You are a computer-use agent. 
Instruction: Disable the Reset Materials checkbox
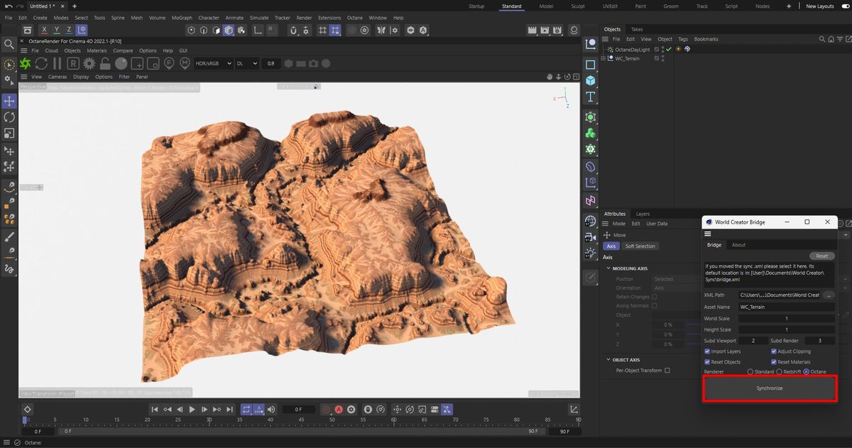click(774, 362)
